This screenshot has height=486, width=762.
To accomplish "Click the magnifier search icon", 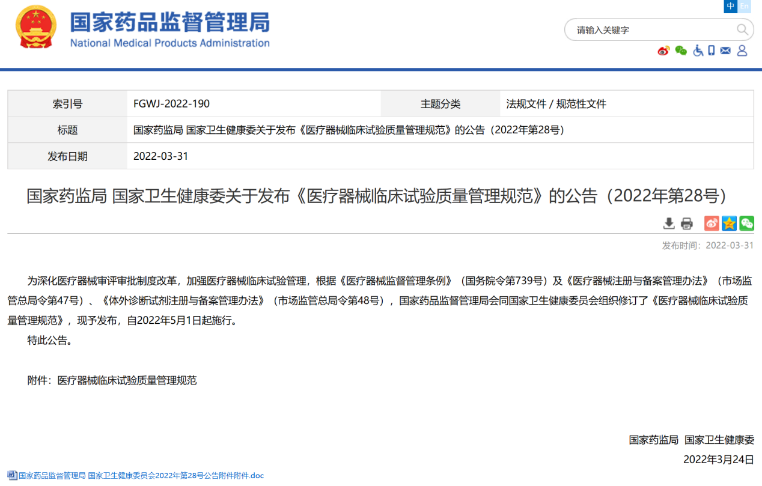I will 742,29.
